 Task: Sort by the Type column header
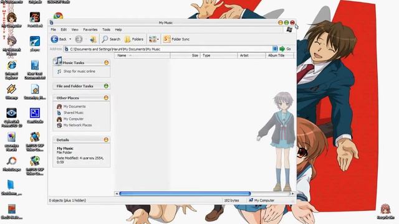pyautogui.click(x=219, y=55)
